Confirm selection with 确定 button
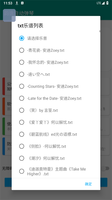The image size is (112, 200). tap(88, 184)
